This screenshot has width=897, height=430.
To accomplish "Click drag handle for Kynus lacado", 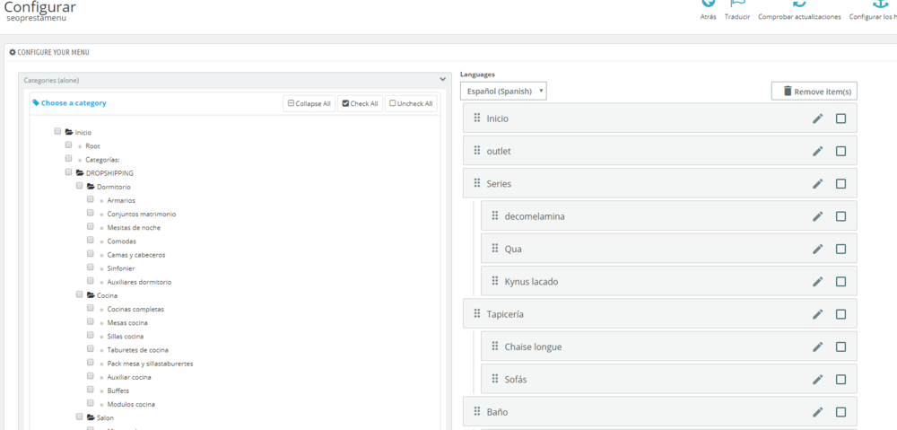I will click(x=495, y=281).
